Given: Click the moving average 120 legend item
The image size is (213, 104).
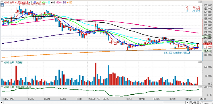Looking at the screenshot, I should [x=59, y=3].
